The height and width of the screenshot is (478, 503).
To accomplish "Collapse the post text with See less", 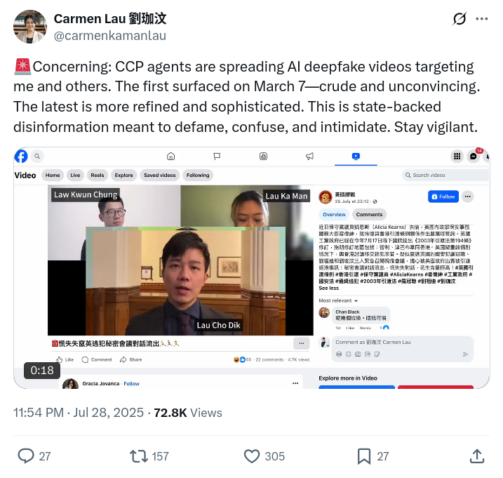I will pyautogui.click(x=328, y=288).
